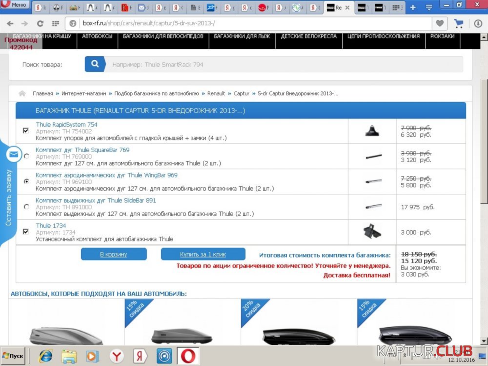
Task: Click the shopping cart icon in browser toolbar
Action: click(459, 23)
